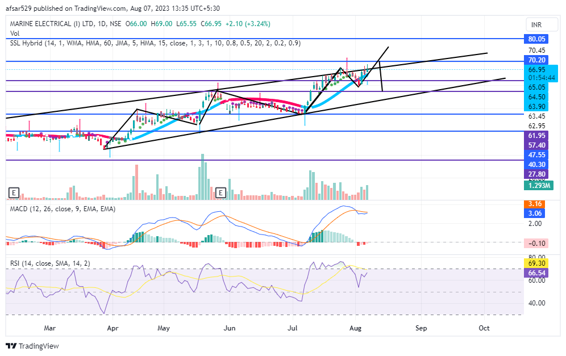566x356 pixels.
Task: Select the 57.40 purple price label
Action: click(x=536, y=145)
